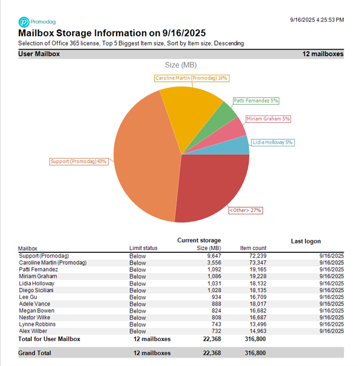This screenshot has height=366, width=358.
Task: Click the 'Grand Total' label
Action: pyautogui.click(x=34, y=353)
